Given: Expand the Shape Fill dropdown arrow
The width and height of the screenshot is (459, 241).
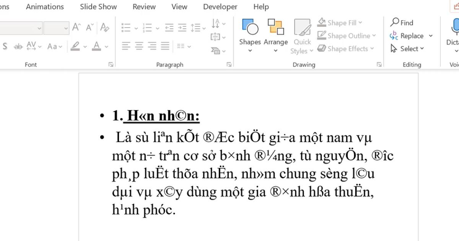Looking at the screenshot, I should click(360, 23).
